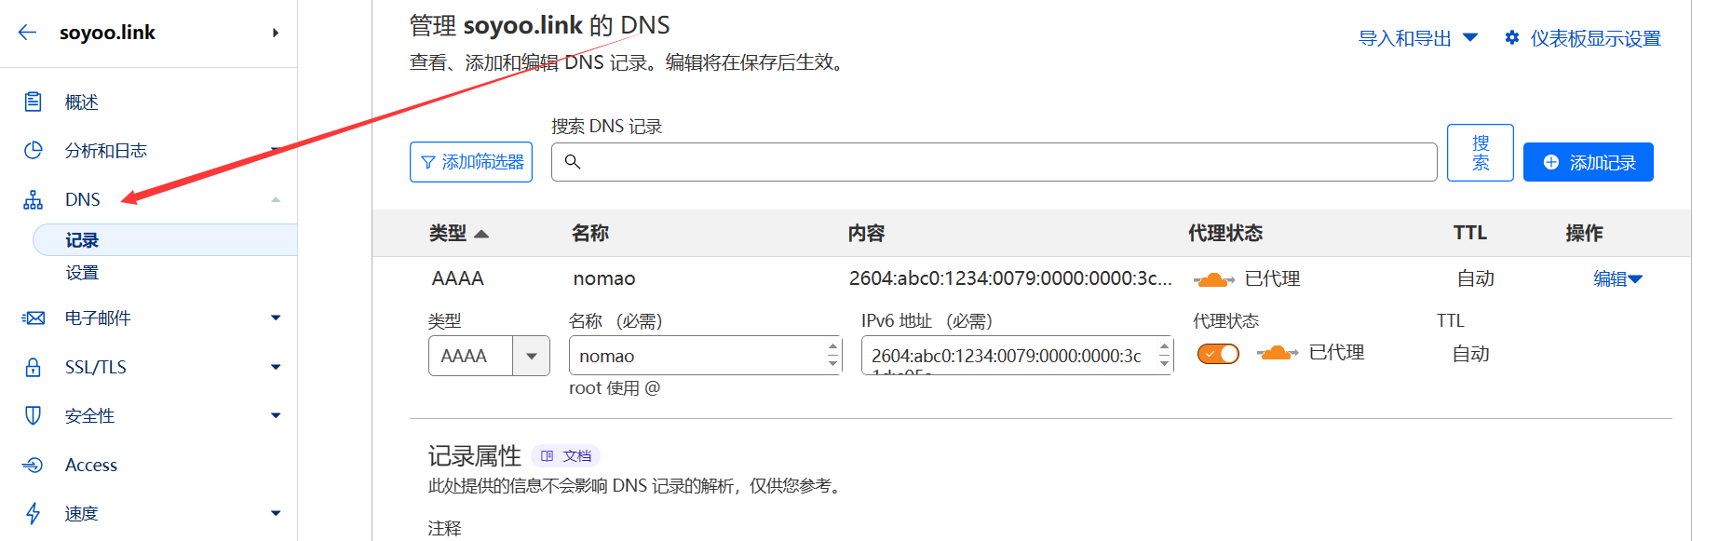
Task: Click the 添加筛选器 filter button
Action: pyautogui.click(x=471, y=162)
